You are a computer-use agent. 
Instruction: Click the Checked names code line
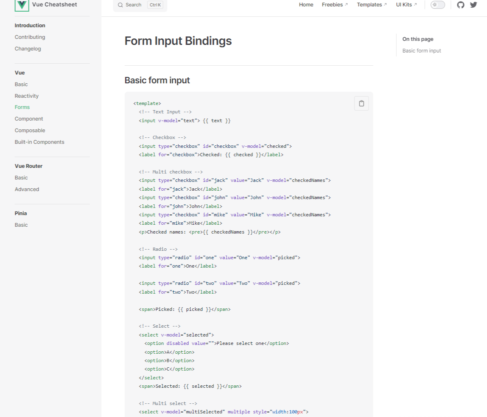pos(210,232)
